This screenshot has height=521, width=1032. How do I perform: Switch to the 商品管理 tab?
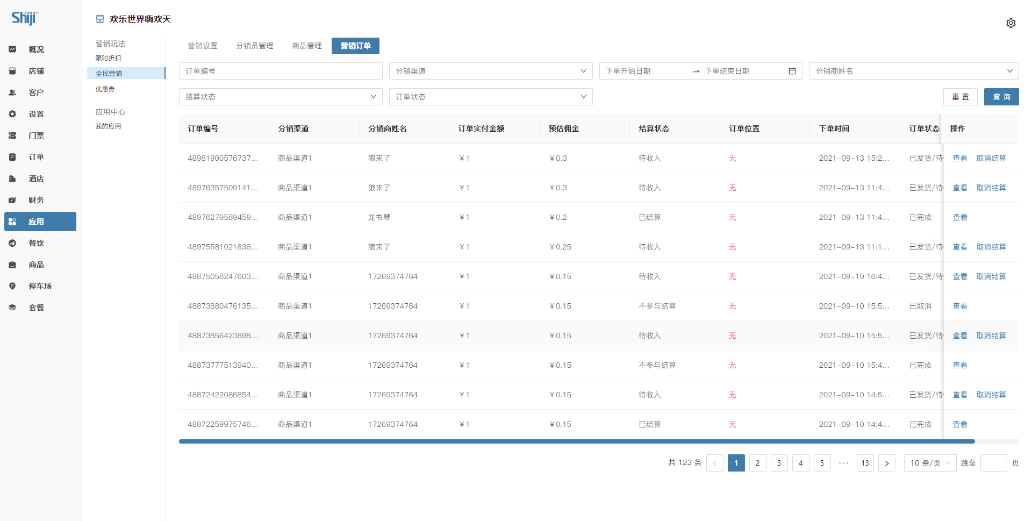pos(307,46)
